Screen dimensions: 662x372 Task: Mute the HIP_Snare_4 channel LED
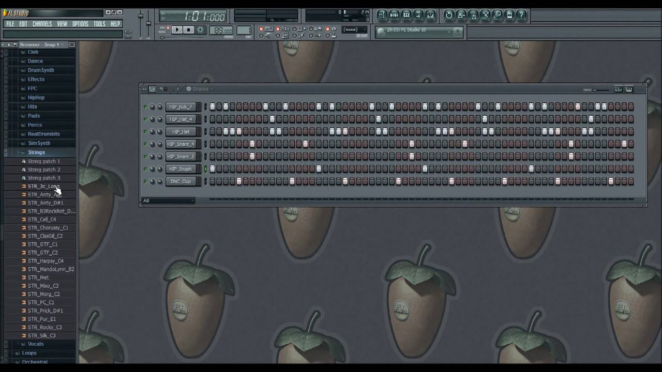pos(145,144)
